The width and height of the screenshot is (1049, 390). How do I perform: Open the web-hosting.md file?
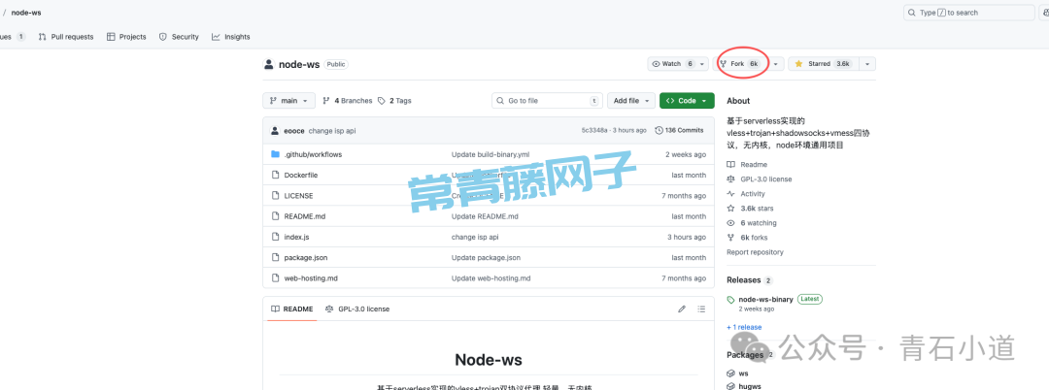[x=311, y=278]
